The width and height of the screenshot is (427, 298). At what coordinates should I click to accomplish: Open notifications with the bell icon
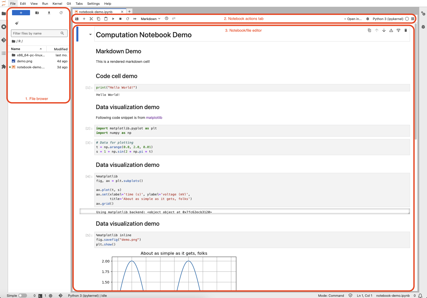pos(420,296)
